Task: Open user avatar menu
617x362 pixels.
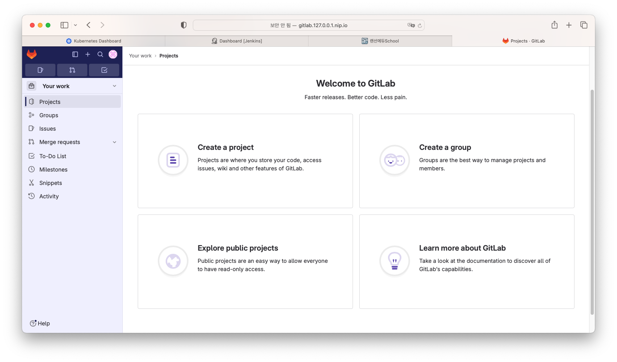Action: (113, 54)
